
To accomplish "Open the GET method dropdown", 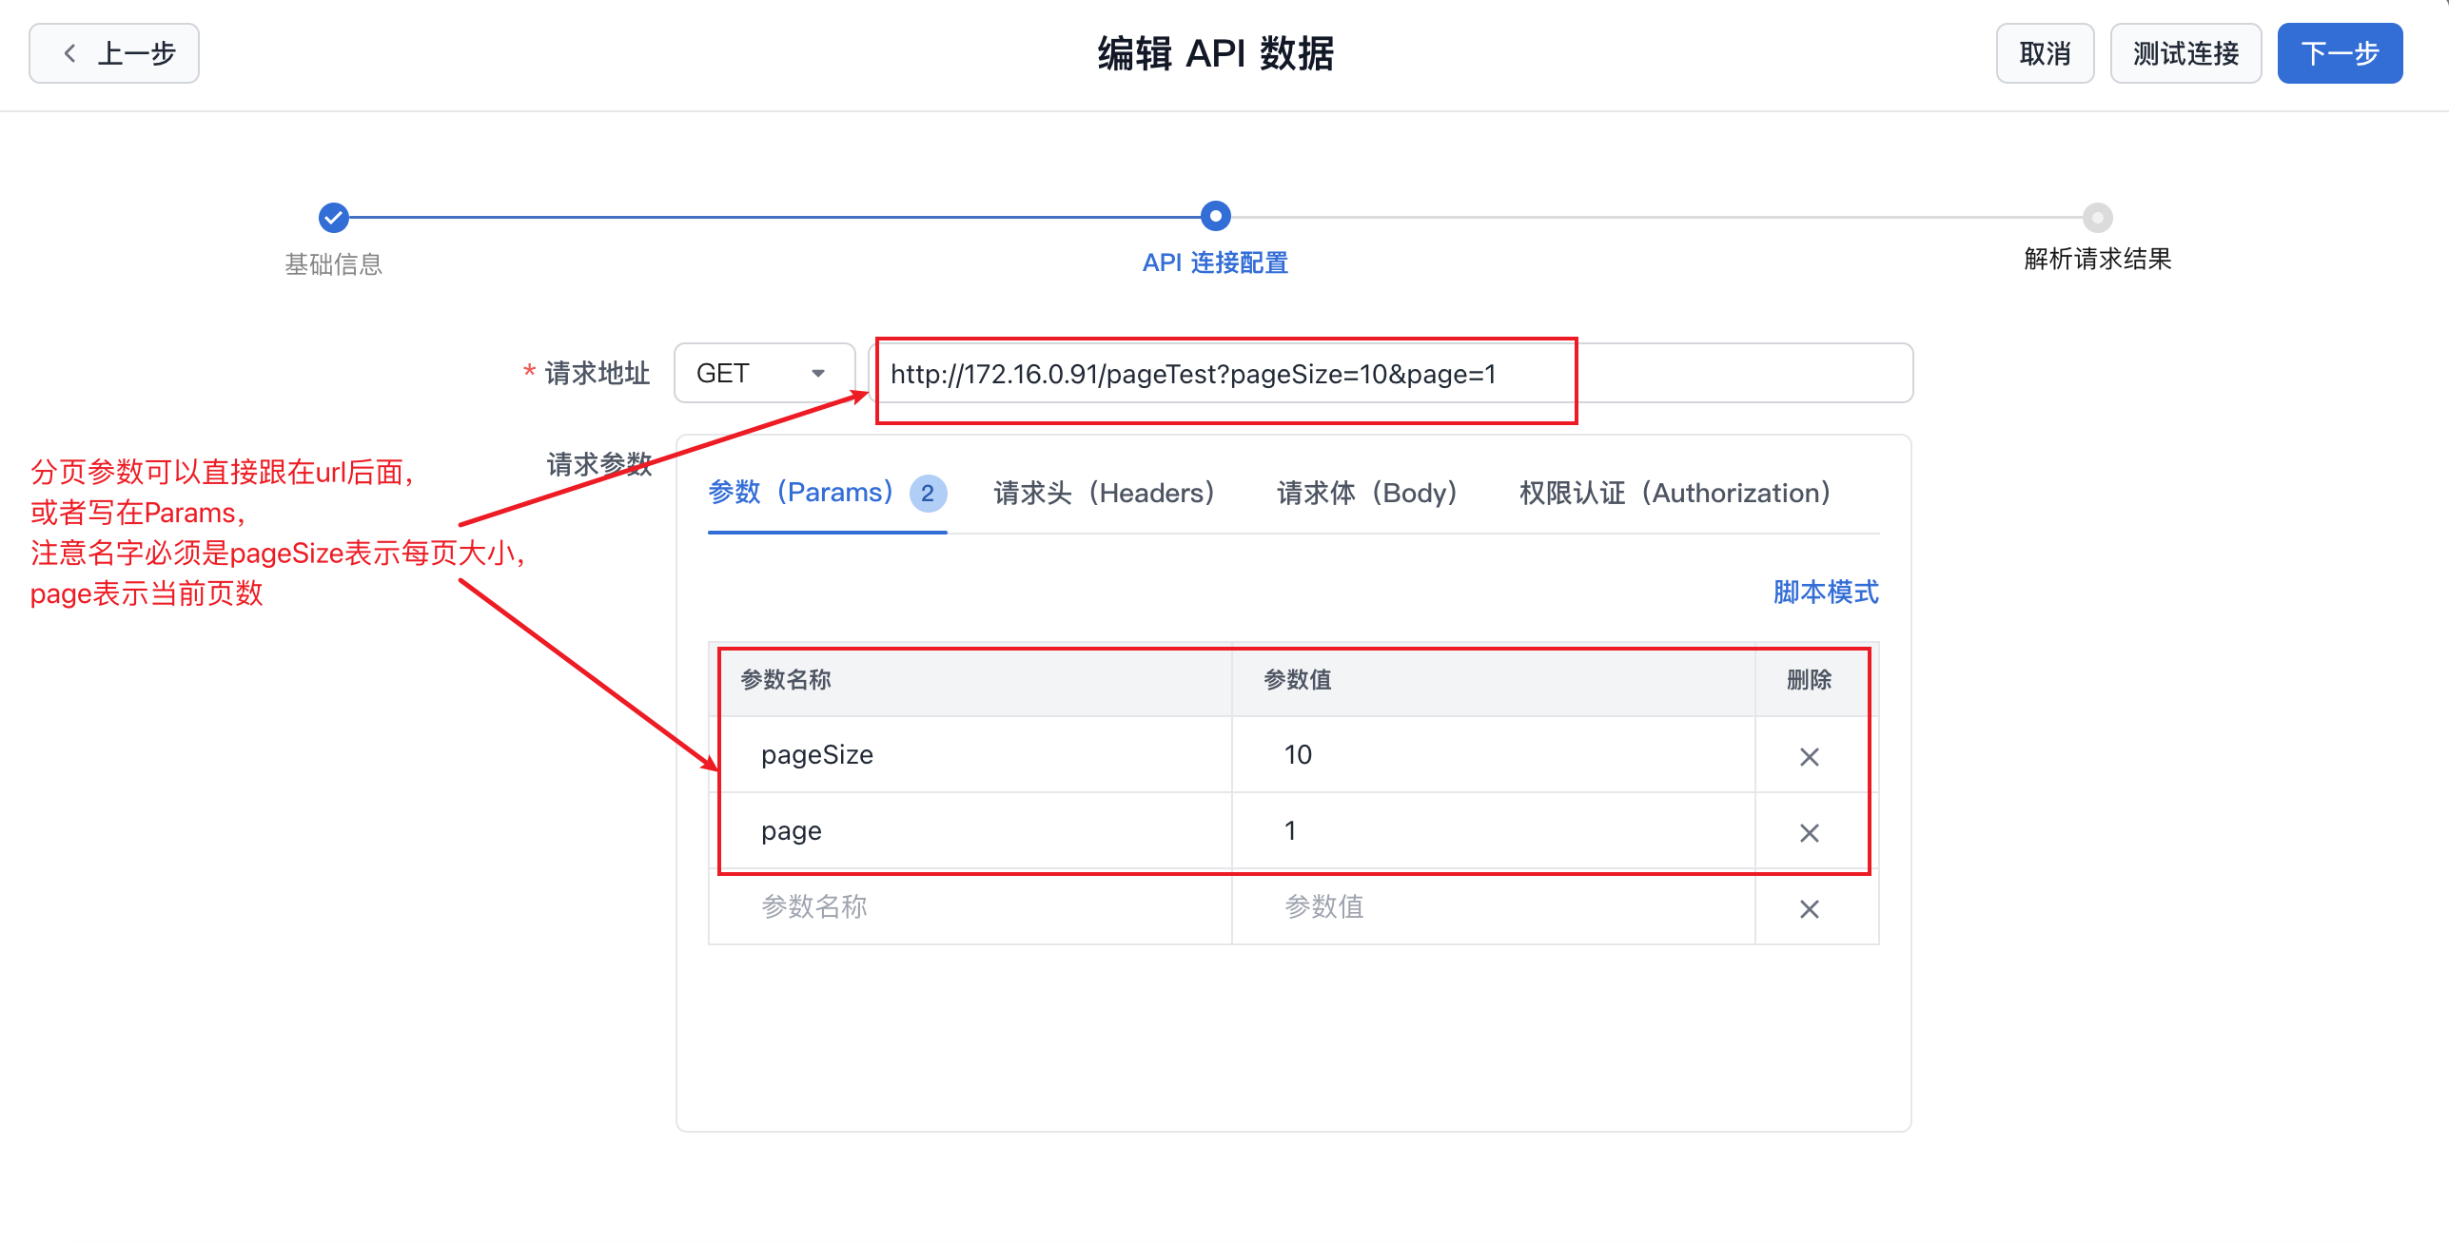I will click(763, 374).
